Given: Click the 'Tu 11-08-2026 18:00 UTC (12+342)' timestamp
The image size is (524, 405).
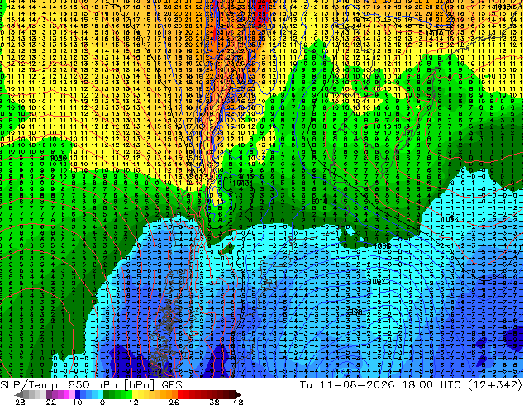Looking at the screenshot, I should (x=411, y=385).
